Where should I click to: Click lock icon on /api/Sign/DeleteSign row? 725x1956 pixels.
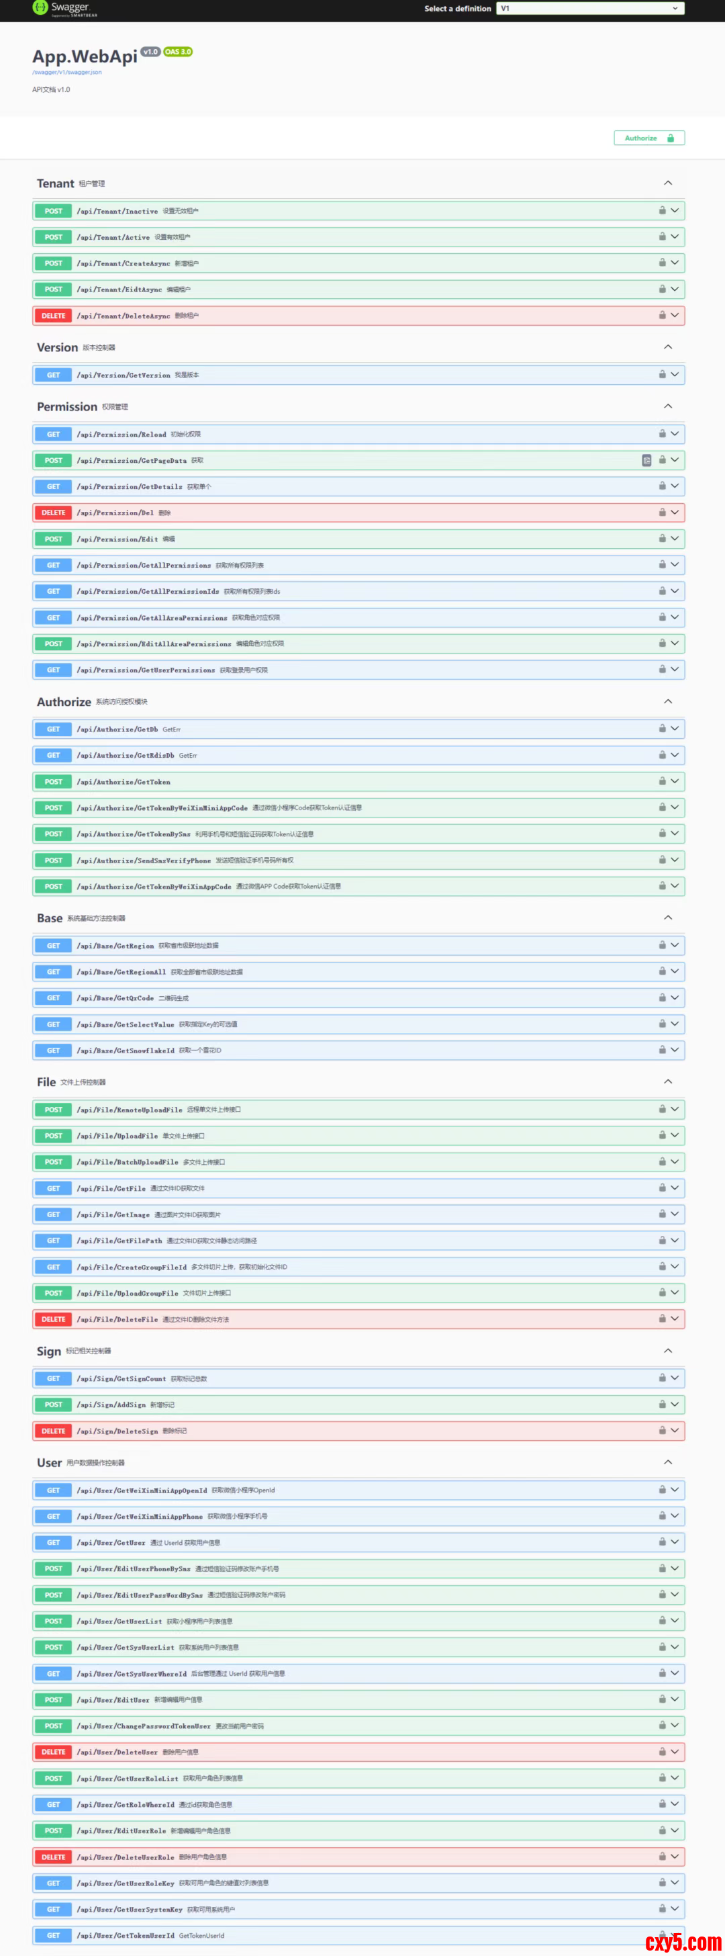point(662,1431)
